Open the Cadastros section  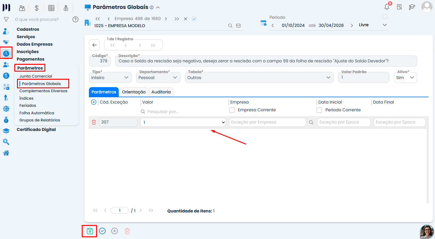pyautogui.click(x=28, y=29)
